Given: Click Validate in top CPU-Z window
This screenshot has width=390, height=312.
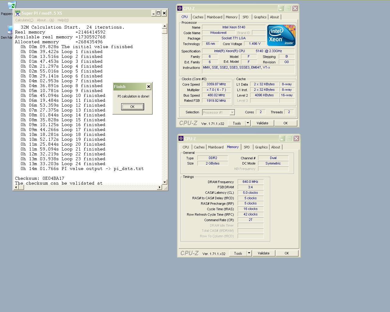Looking at the screenshot, I should tap(262, 123).
